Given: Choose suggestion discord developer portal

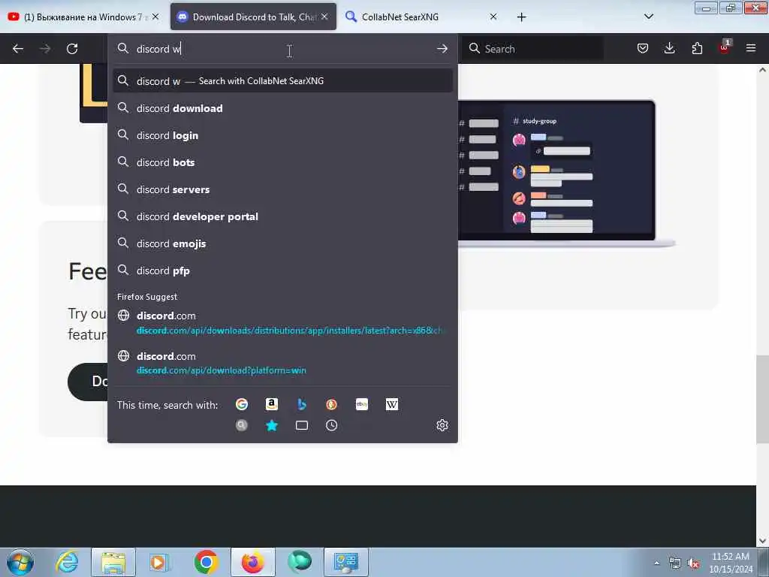Looking at the screenshot, I should (x=282, y=216).
